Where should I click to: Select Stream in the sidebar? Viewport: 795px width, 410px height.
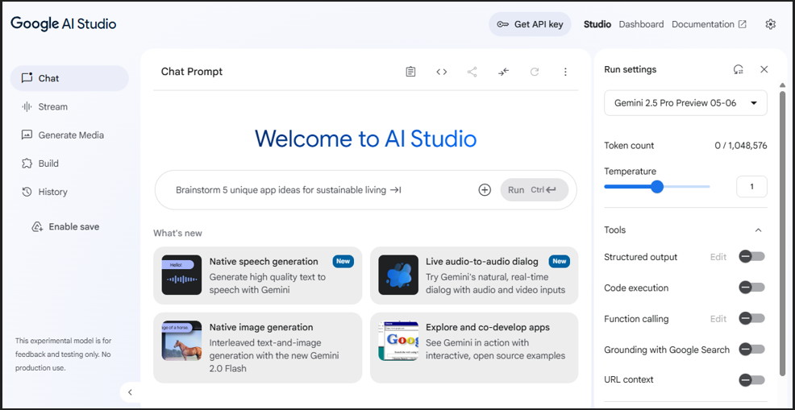(69, 107)
